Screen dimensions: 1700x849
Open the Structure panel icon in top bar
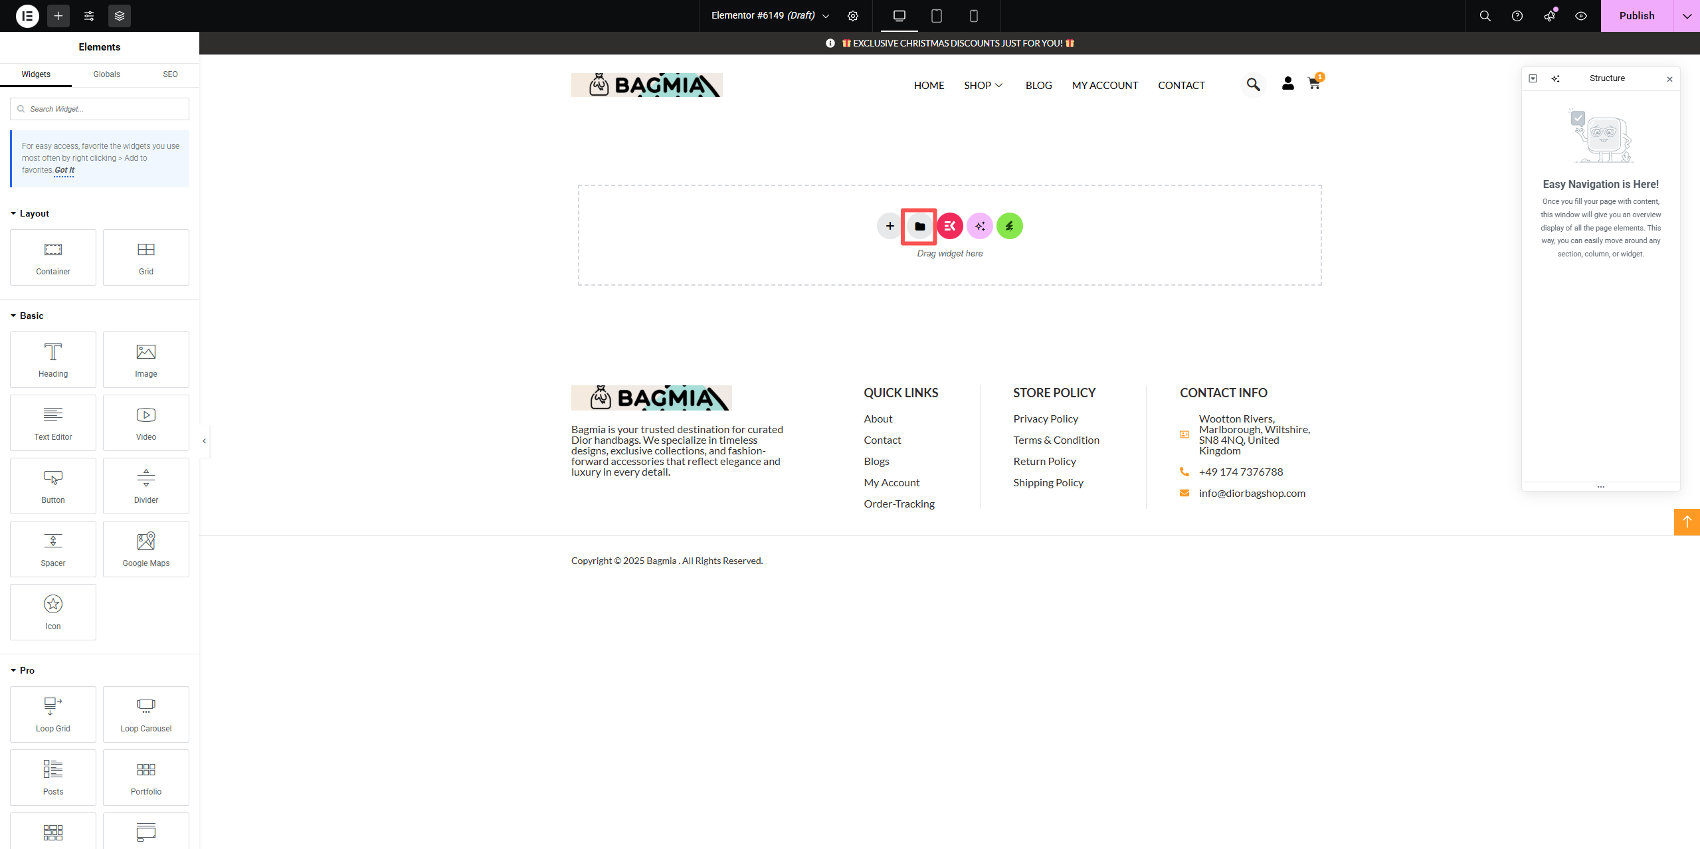click(x=120, y=16)
